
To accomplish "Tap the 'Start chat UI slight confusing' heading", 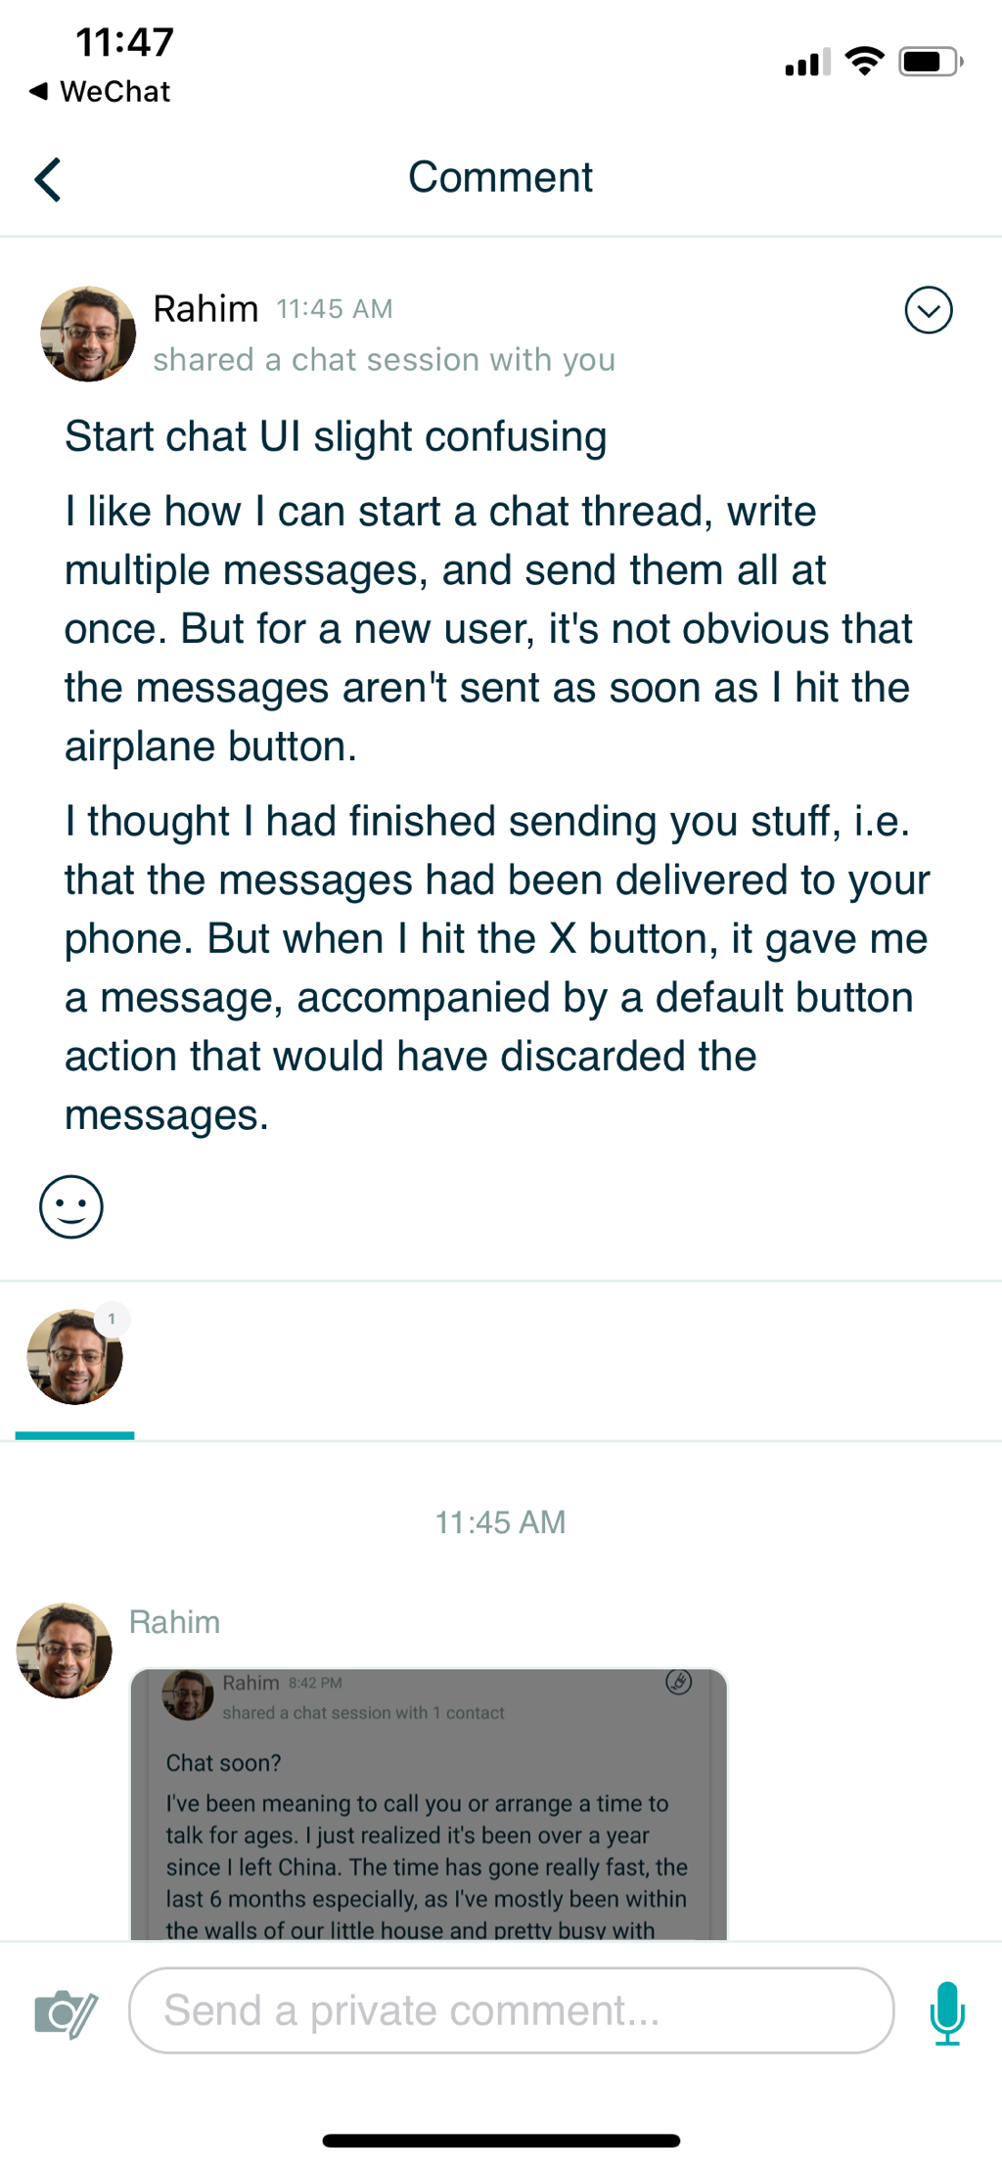I will [336, 436].
